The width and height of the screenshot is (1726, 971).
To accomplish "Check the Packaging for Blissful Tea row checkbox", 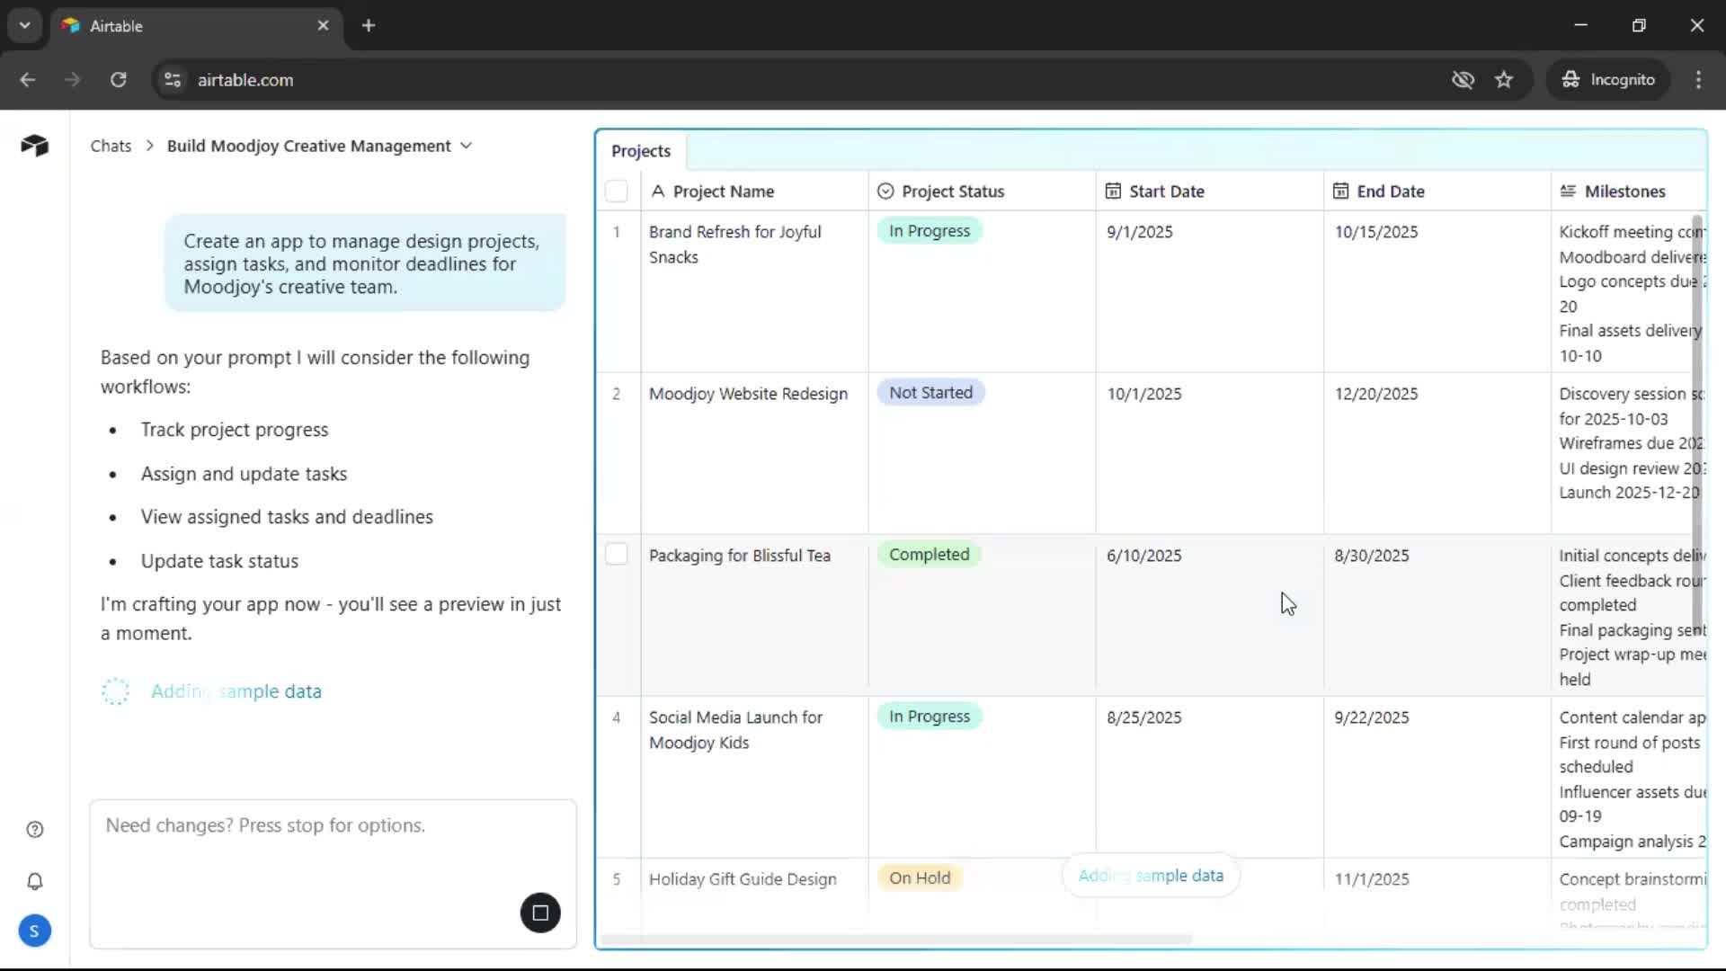I will [617, 555].
